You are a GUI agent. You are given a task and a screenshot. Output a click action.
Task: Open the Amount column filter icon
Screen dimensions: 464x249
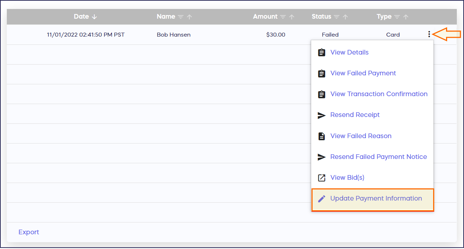pos(283,17)
